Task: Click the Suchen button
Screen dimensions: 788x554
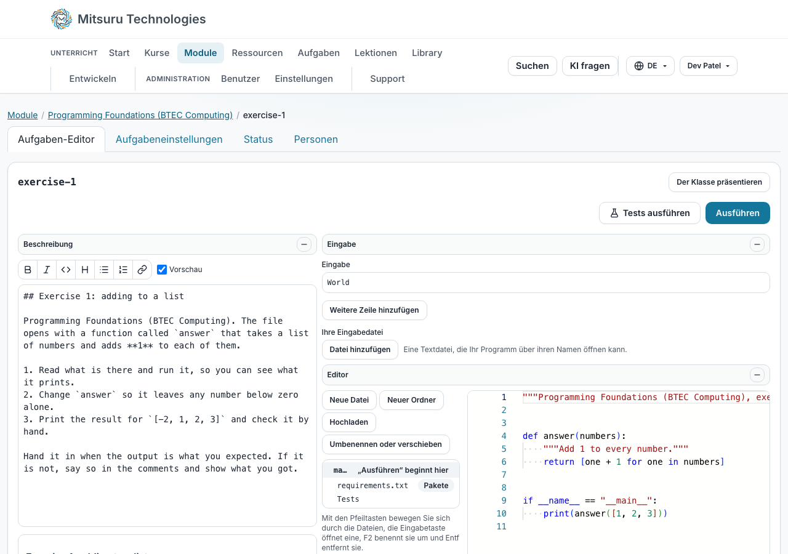Action: pos(533,66)
